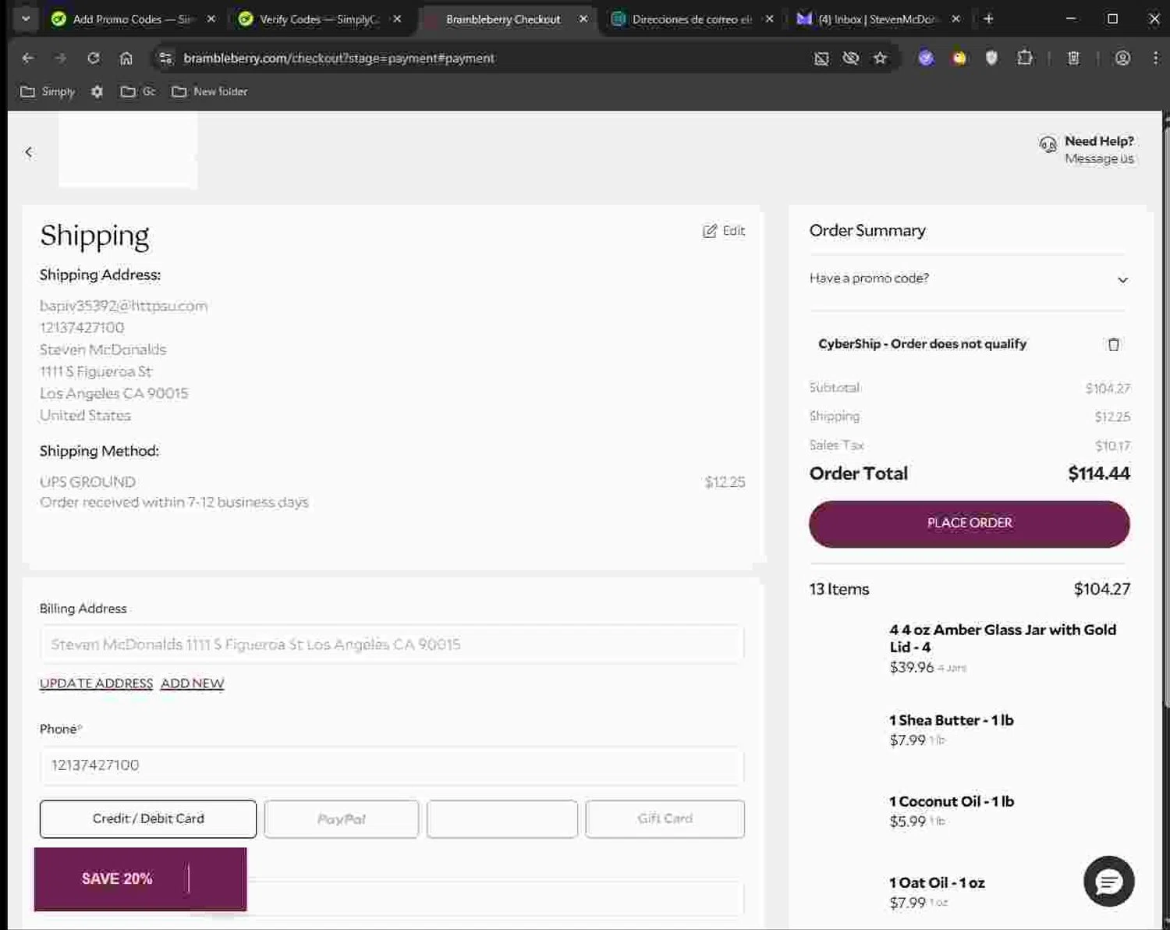Open a new browser tab
Viewport: 1170px width, 930px height.
click(x=988, y=19)
